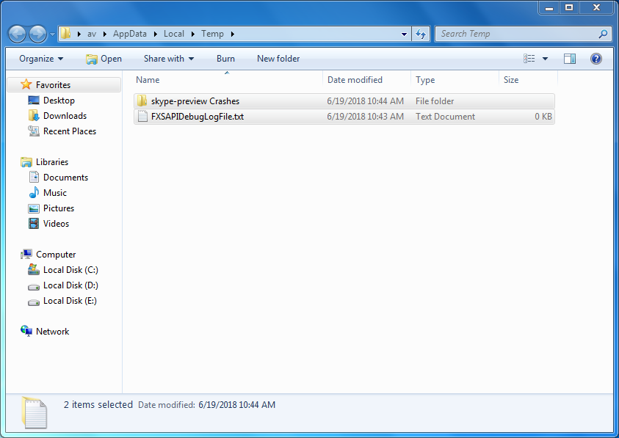Open Downloads in Favorites sidebar
The image size is (619, 438).
pos(65,116)
